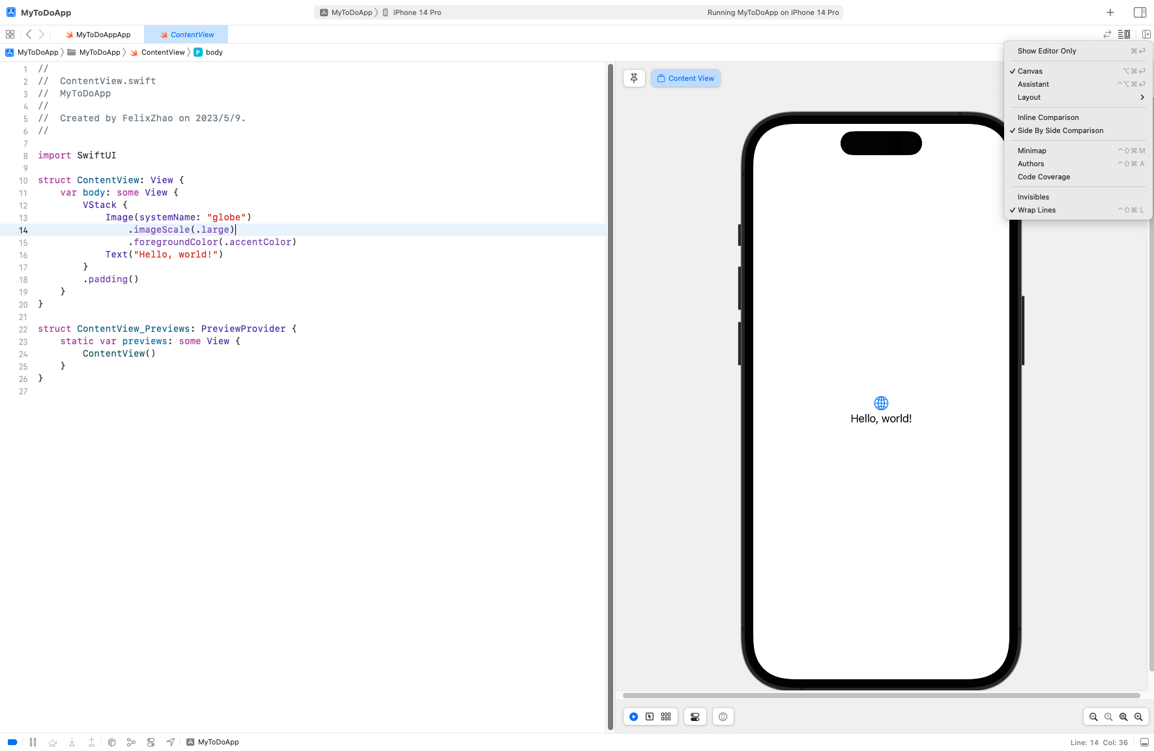1154x751 pixels.
Task: Start the live preview play button
Action: pos(633,716)
